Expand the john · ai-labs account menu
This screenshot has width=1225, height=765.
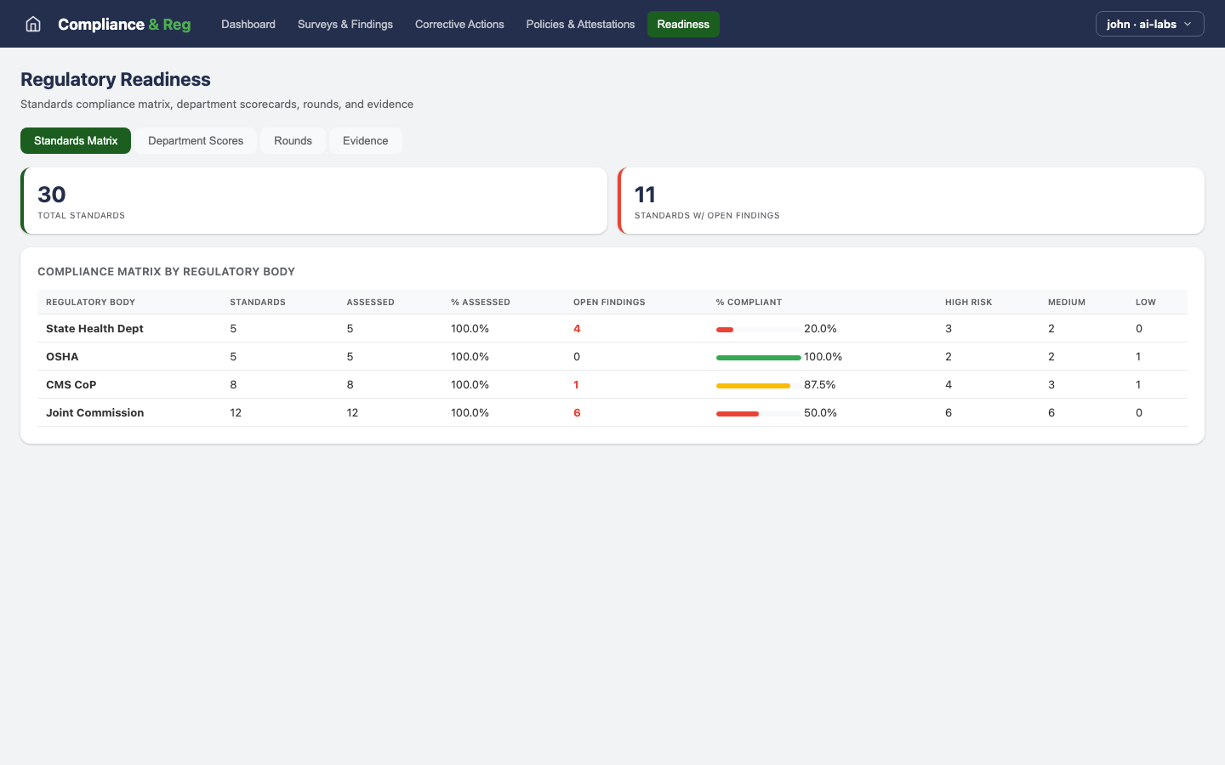coord(1149,24)
